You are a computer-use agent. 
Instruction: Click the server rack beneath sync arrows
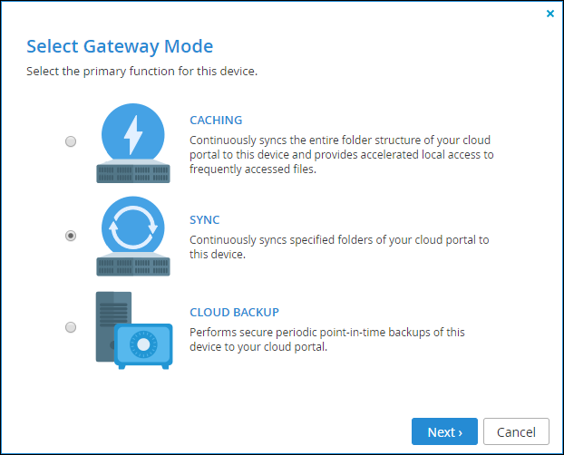click(133, 264)
